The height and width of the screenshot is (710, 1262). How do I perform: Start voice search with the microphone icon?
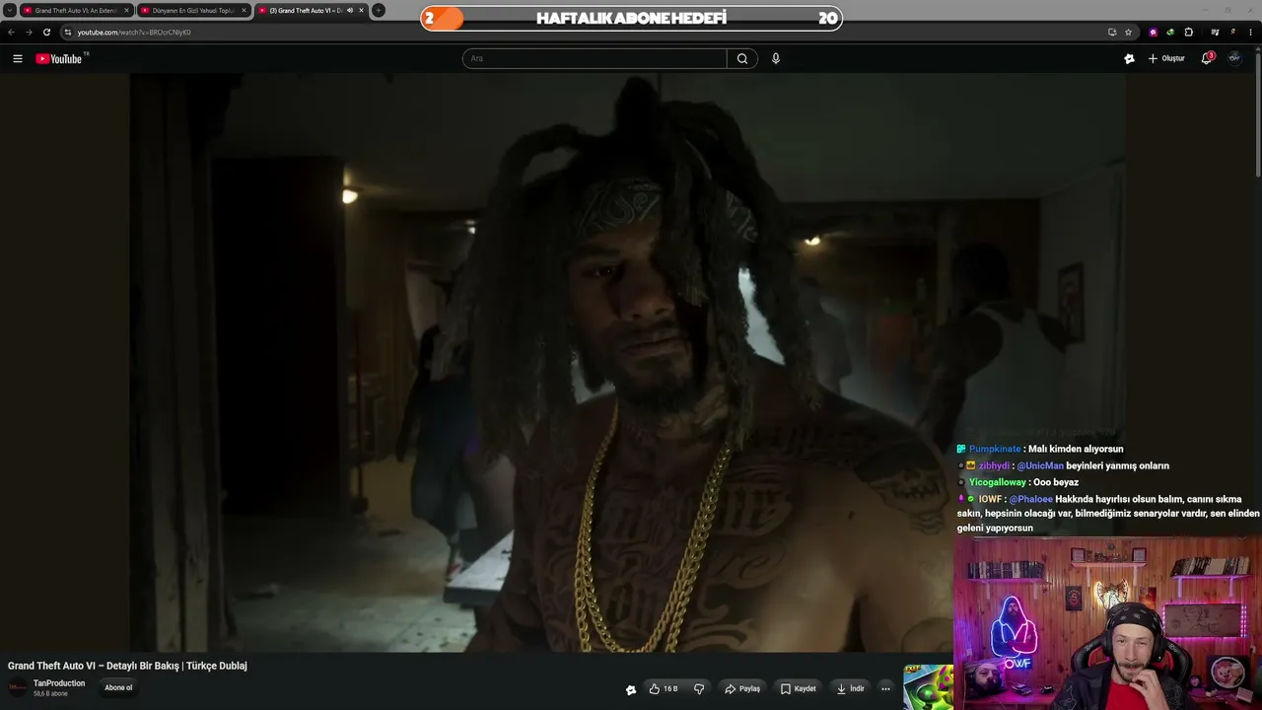(776, 58)
